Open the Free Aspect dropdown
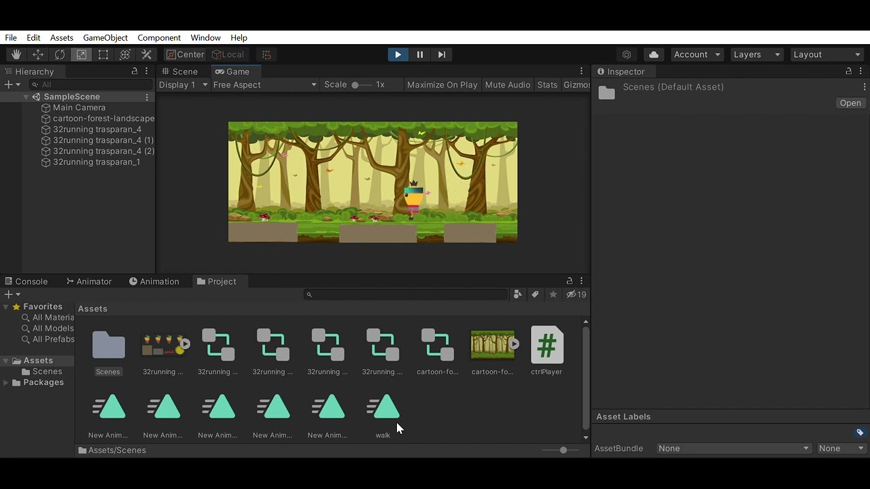This screenshot has height=489, width=870. click(x=264, y=85)
